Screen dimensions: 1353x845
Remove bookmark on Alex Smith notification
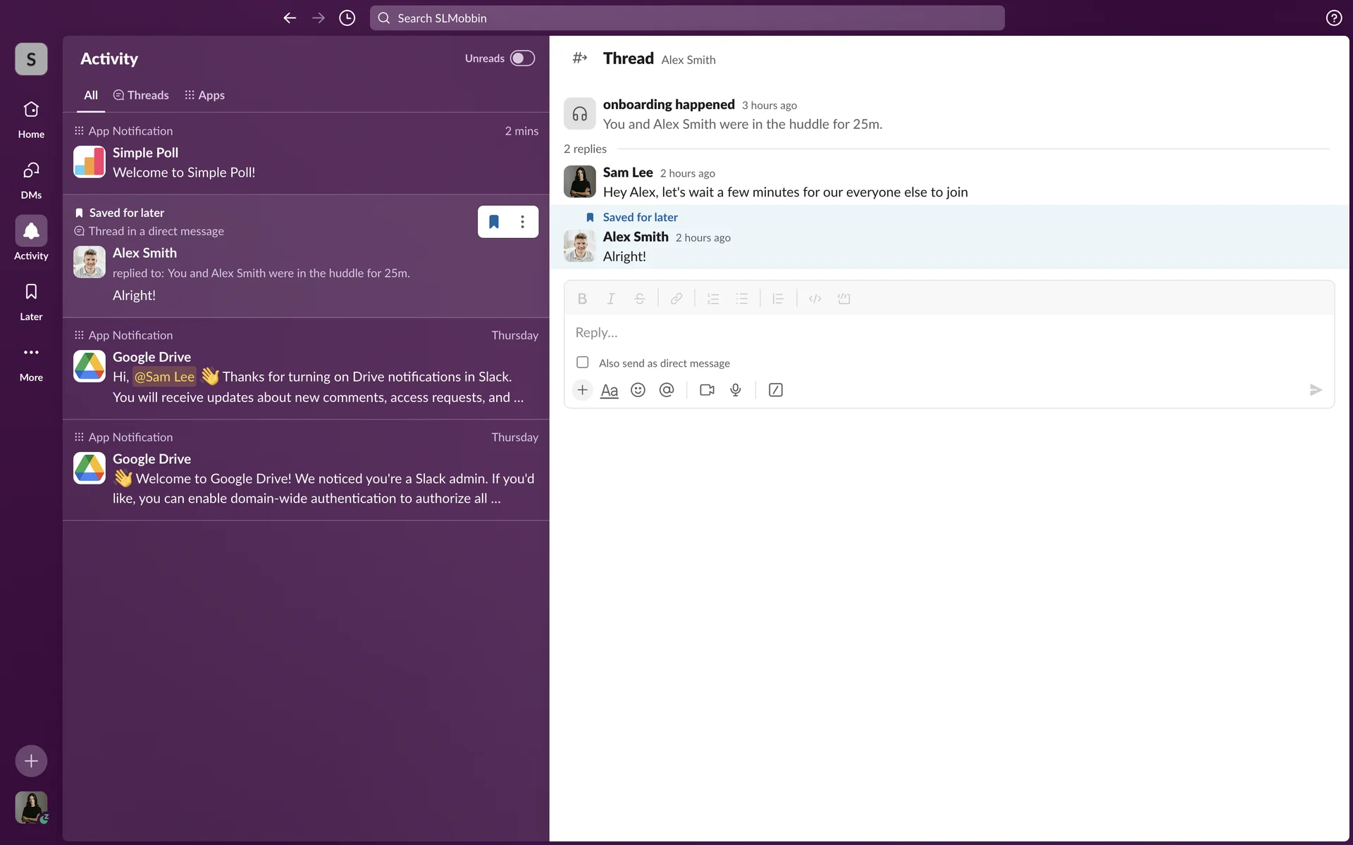(x=494, y=222)
